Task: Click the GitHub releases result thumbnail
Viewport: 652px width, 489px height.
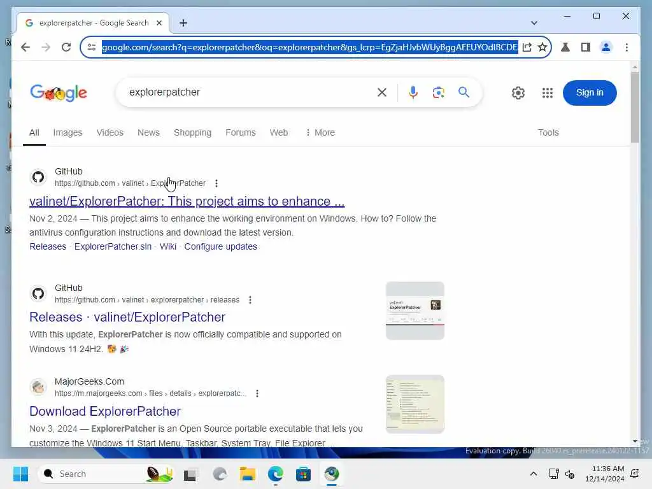Action: point(415,311)
